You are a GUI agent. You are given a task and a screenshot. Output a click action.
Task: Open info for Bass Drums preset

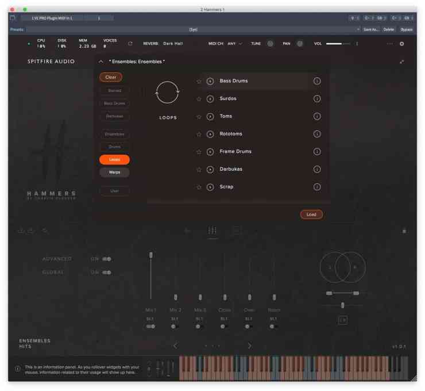[x=317, y=81]
